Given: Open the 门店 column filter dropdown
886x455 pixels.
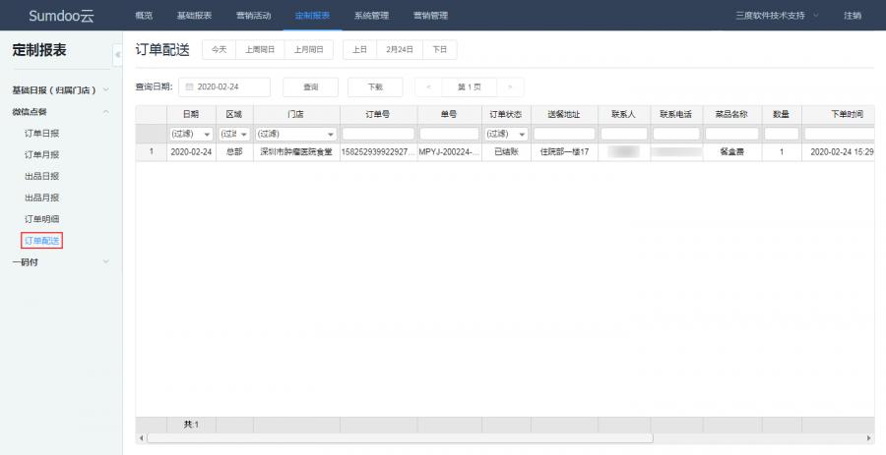Looking at the screenshot, I should click(x=331, y=134).
